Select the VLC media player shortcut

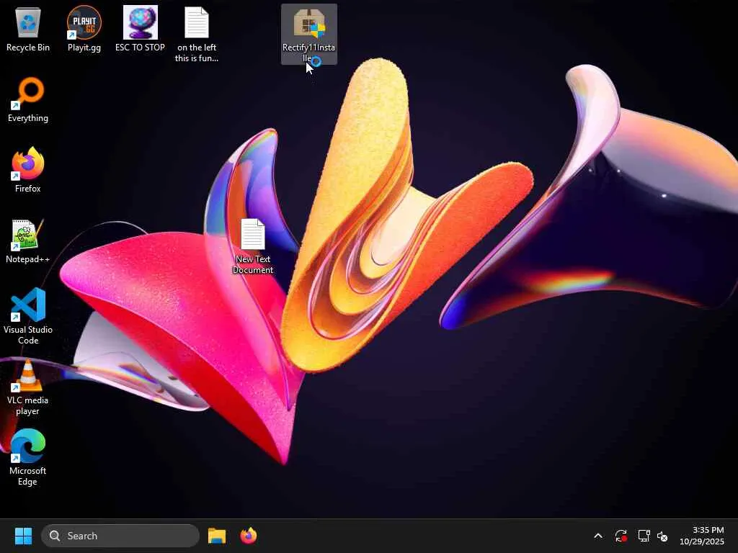coord(28,387)
